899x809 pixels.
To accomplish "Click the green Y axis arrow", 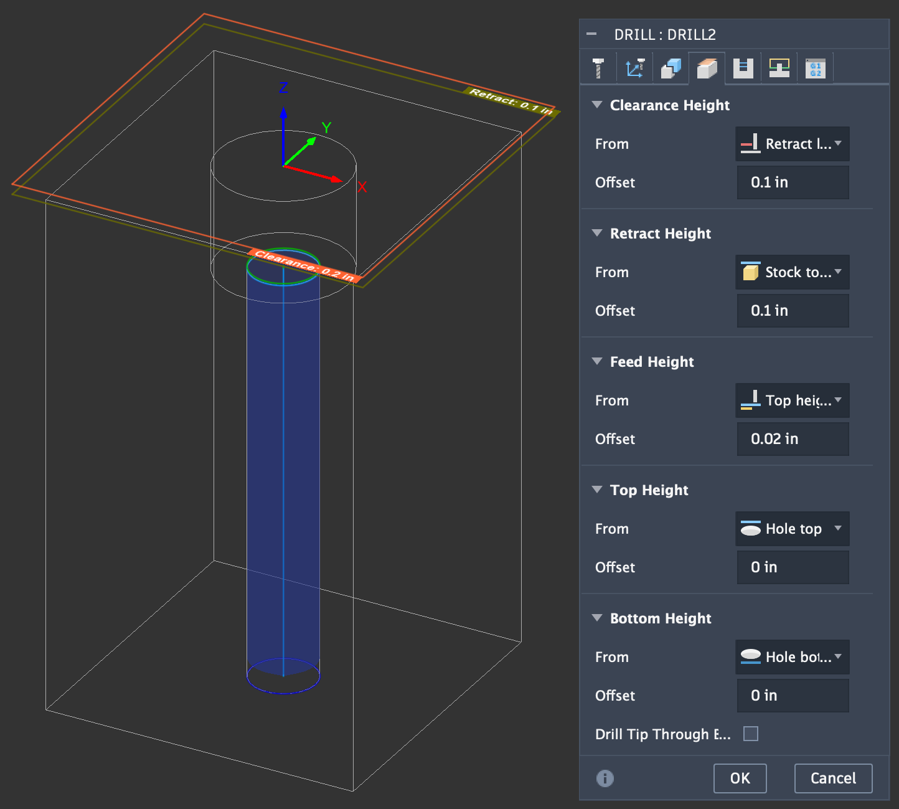I will tap(301, 151).
